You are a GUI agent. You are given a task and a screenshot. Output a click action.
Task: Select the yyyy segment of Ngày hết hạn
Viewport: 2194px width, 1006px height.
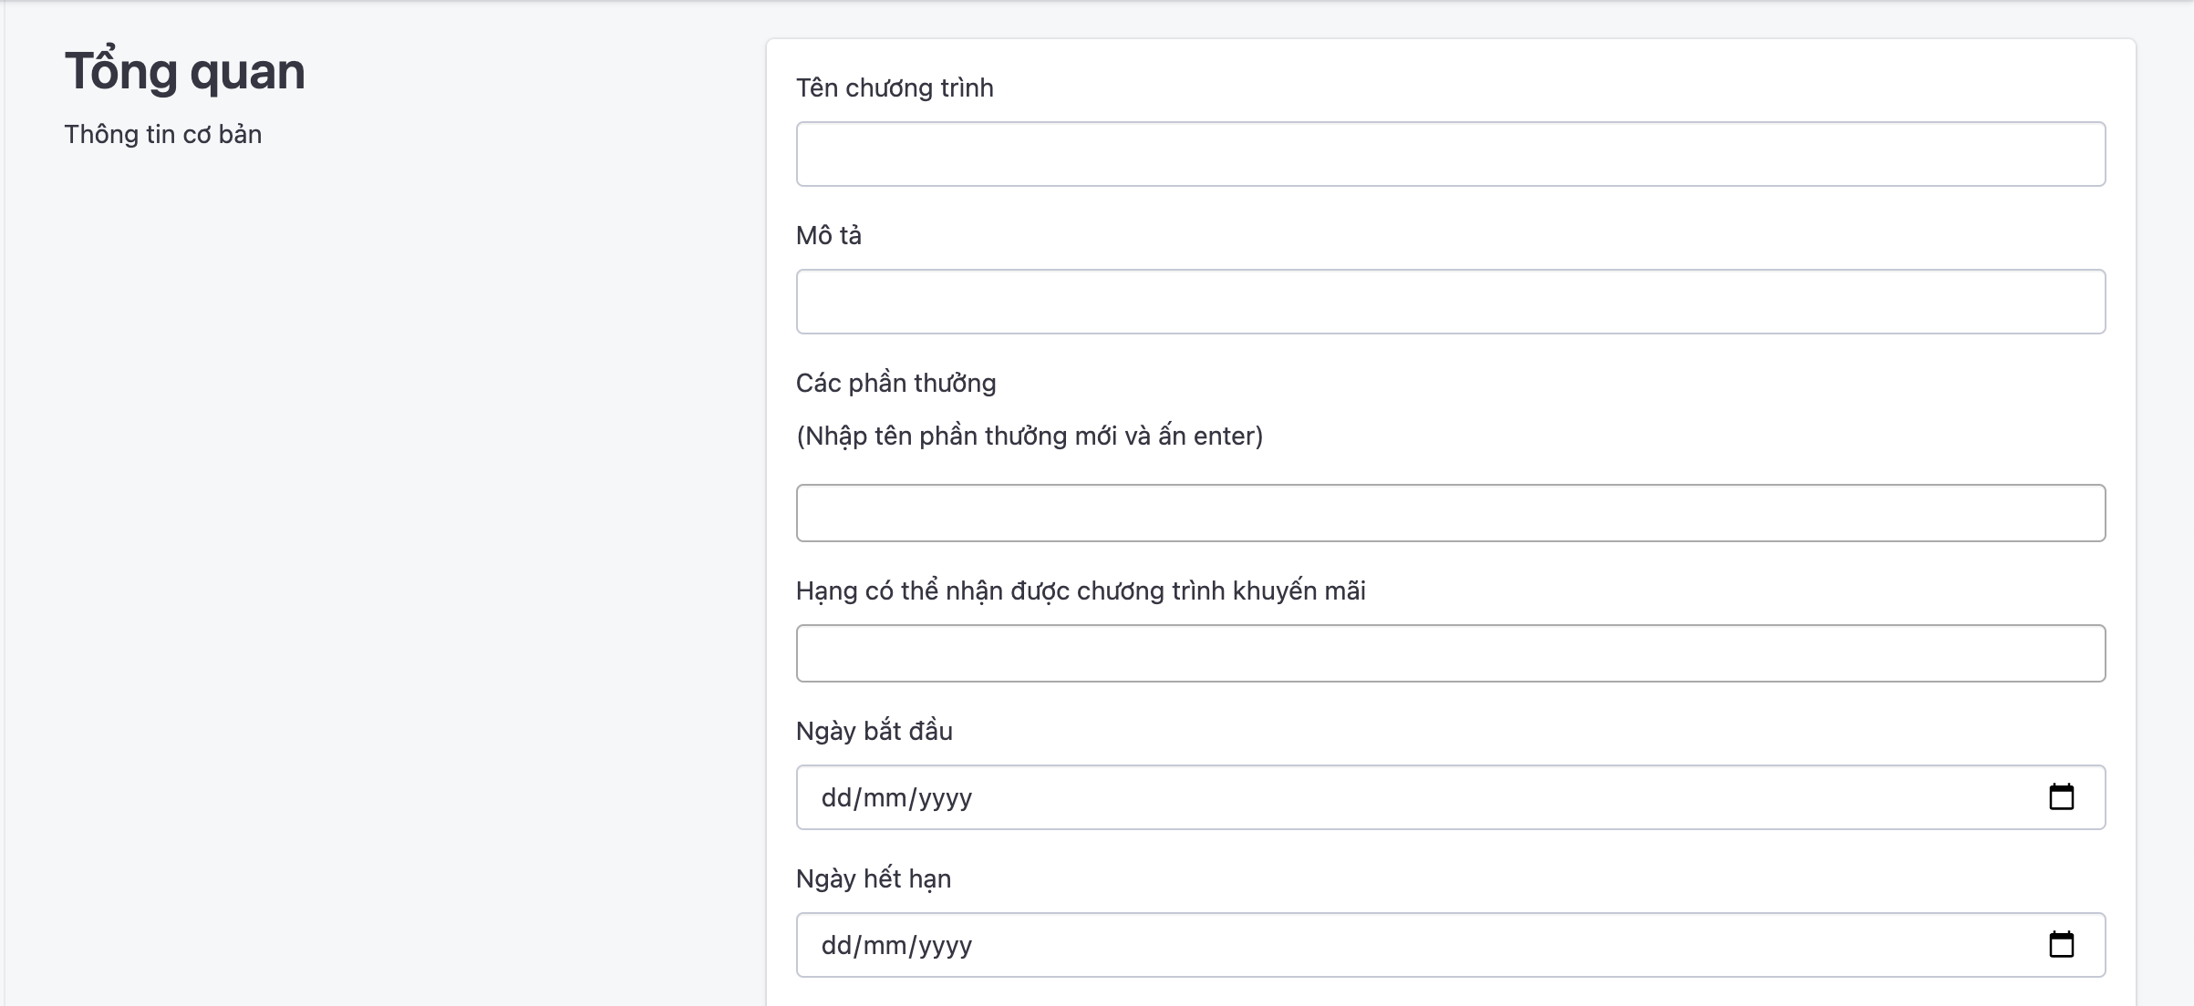click(x=945, y=945)
